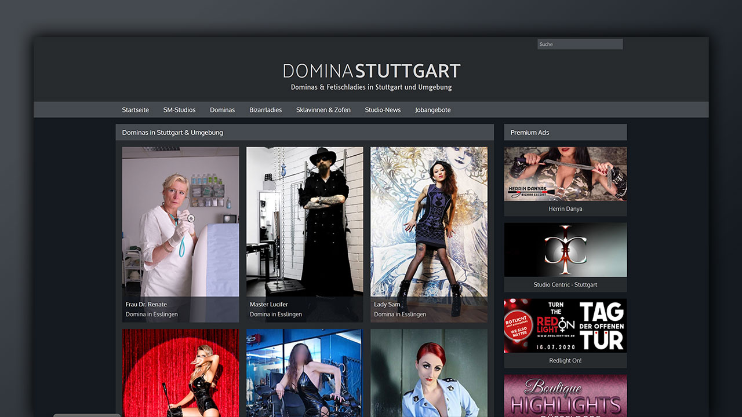
Task: Click the Redlight On! Tag der offenen Tür banner
Action: click(x=565, y=325)
